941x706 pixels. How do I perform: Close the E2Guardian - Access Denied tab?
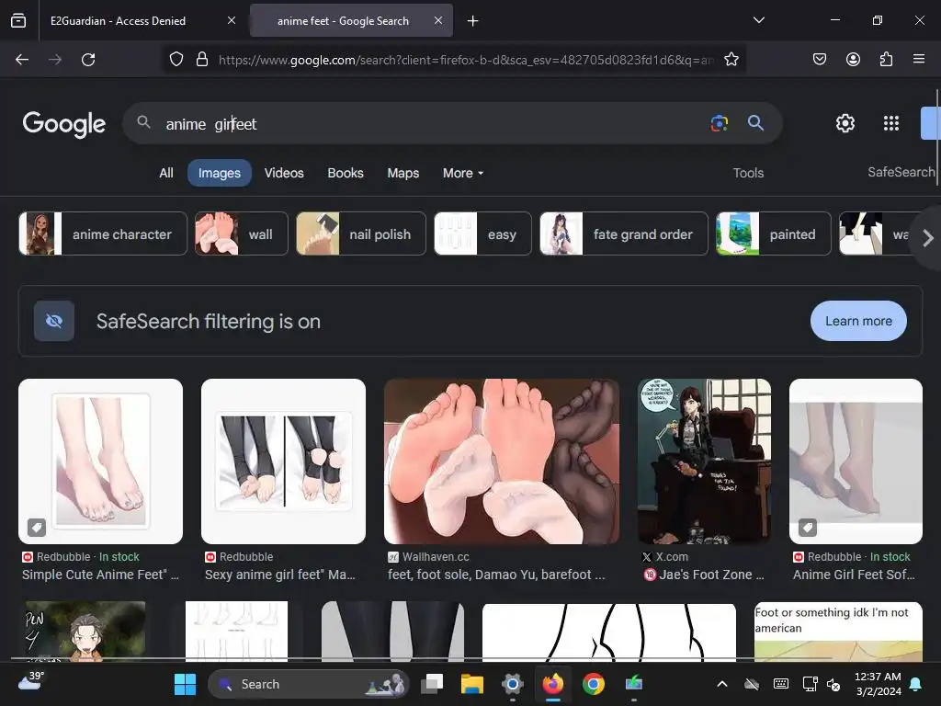click(x=232, y=20)
